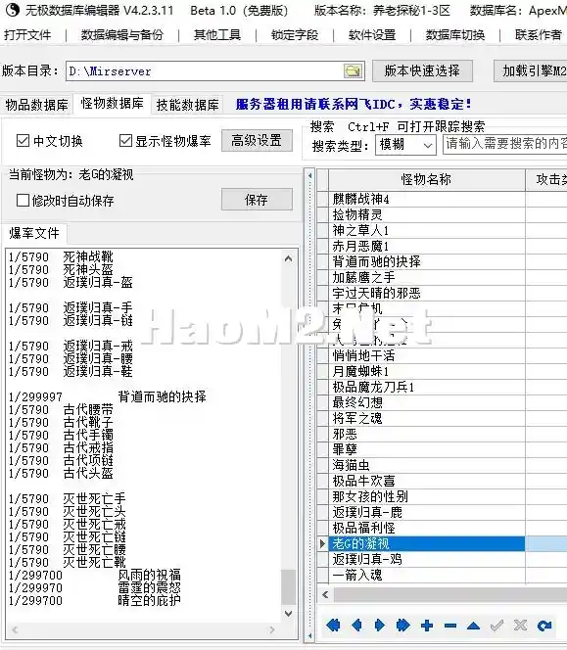Click the search content input box
The width and height of the screenshot is (567, 650).
click(x=504, y=144)
